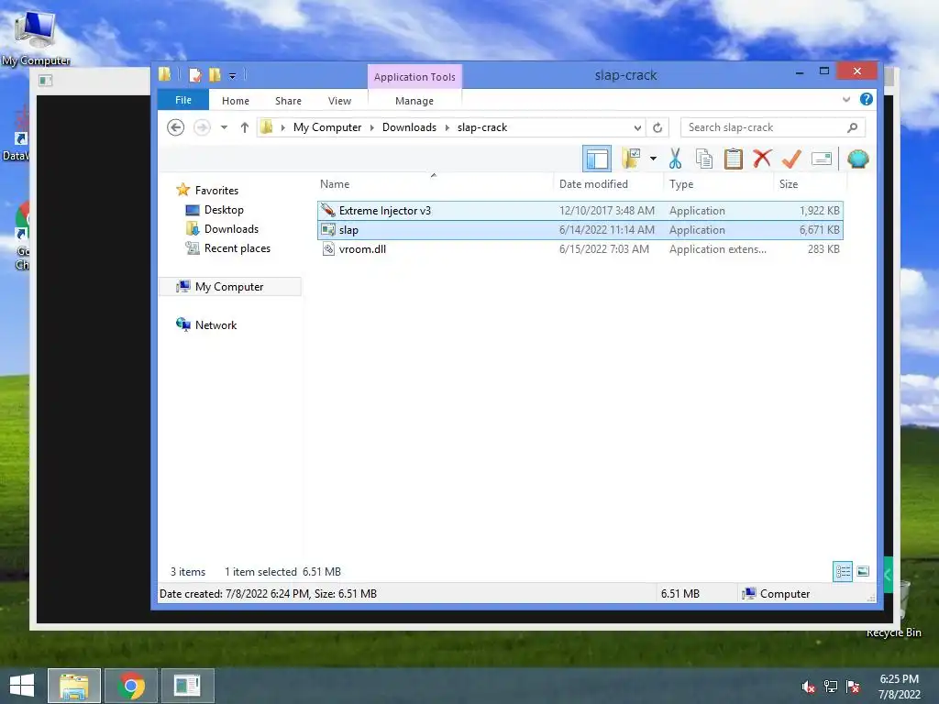
Task: Switch to large icons view in status bar
Action: (863, 571)
